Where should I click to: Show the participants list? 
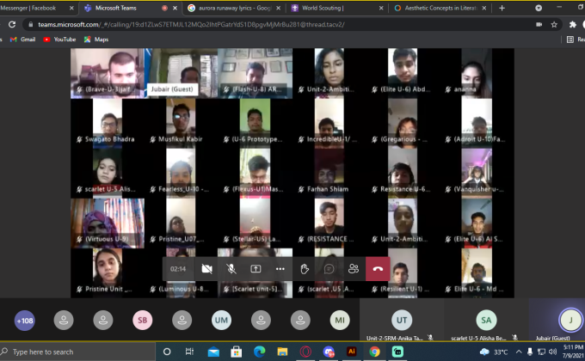click(353, 268)
